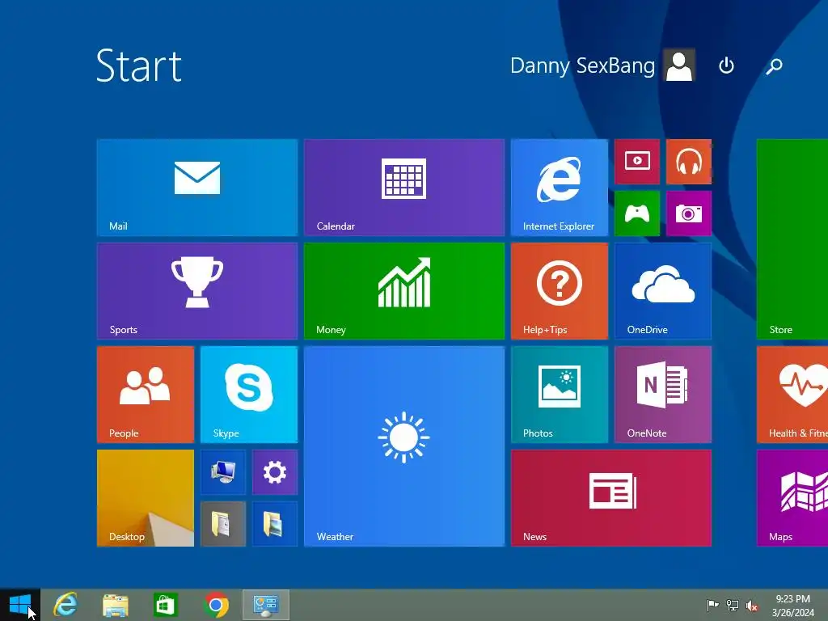Open the network tray icon

733,605
